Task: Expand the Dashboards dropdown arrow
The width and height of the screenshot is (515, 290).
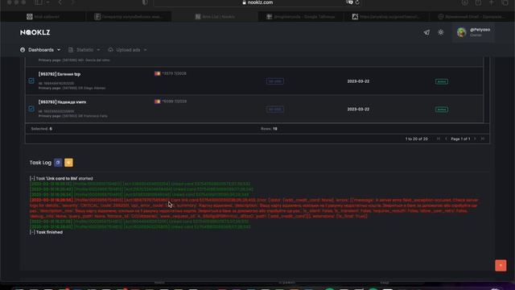Action: tap(59, 50)
